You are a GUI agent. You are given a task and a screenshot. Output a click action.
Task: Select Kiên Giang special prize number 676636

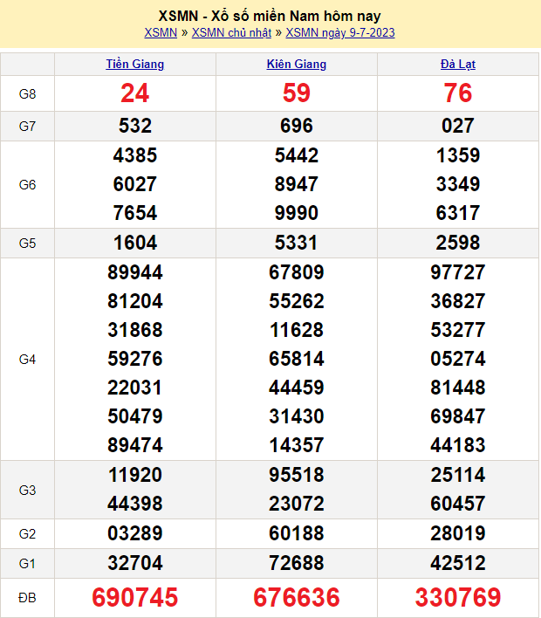coord(297,597)
